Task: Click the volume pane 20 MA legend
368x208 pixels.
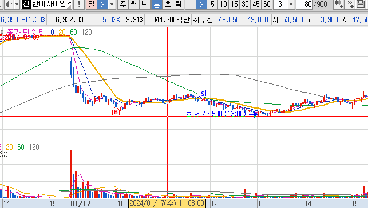Action: [x=9, y=147]
